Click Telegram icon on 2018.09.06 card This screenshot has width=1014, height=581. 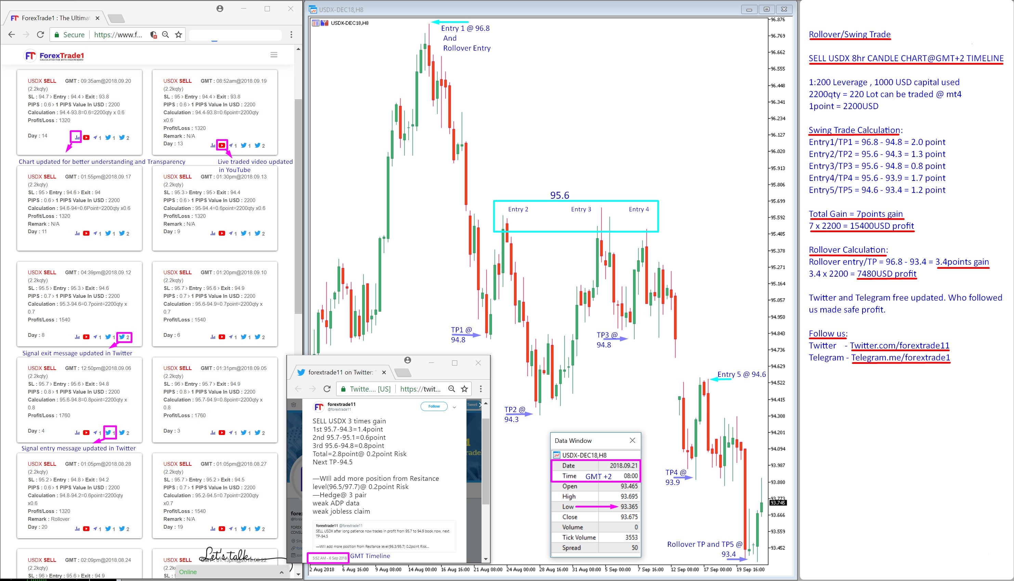point(95,433)
